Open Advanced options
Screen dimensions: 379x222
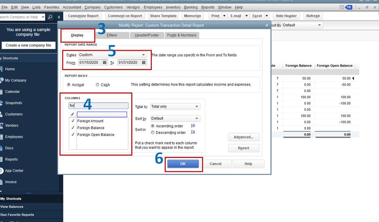coord(244,137)
